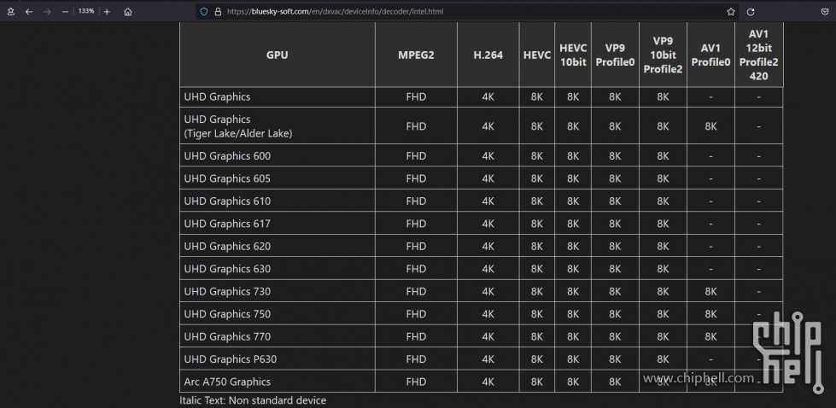Click the VP9 Profile0 column header

click(615, 55)
